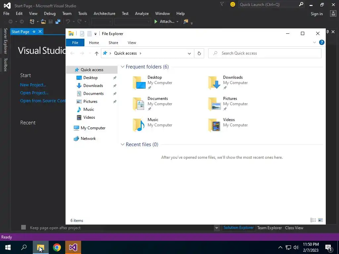Click the volume speaker icon in system tray

click(296, 247)
